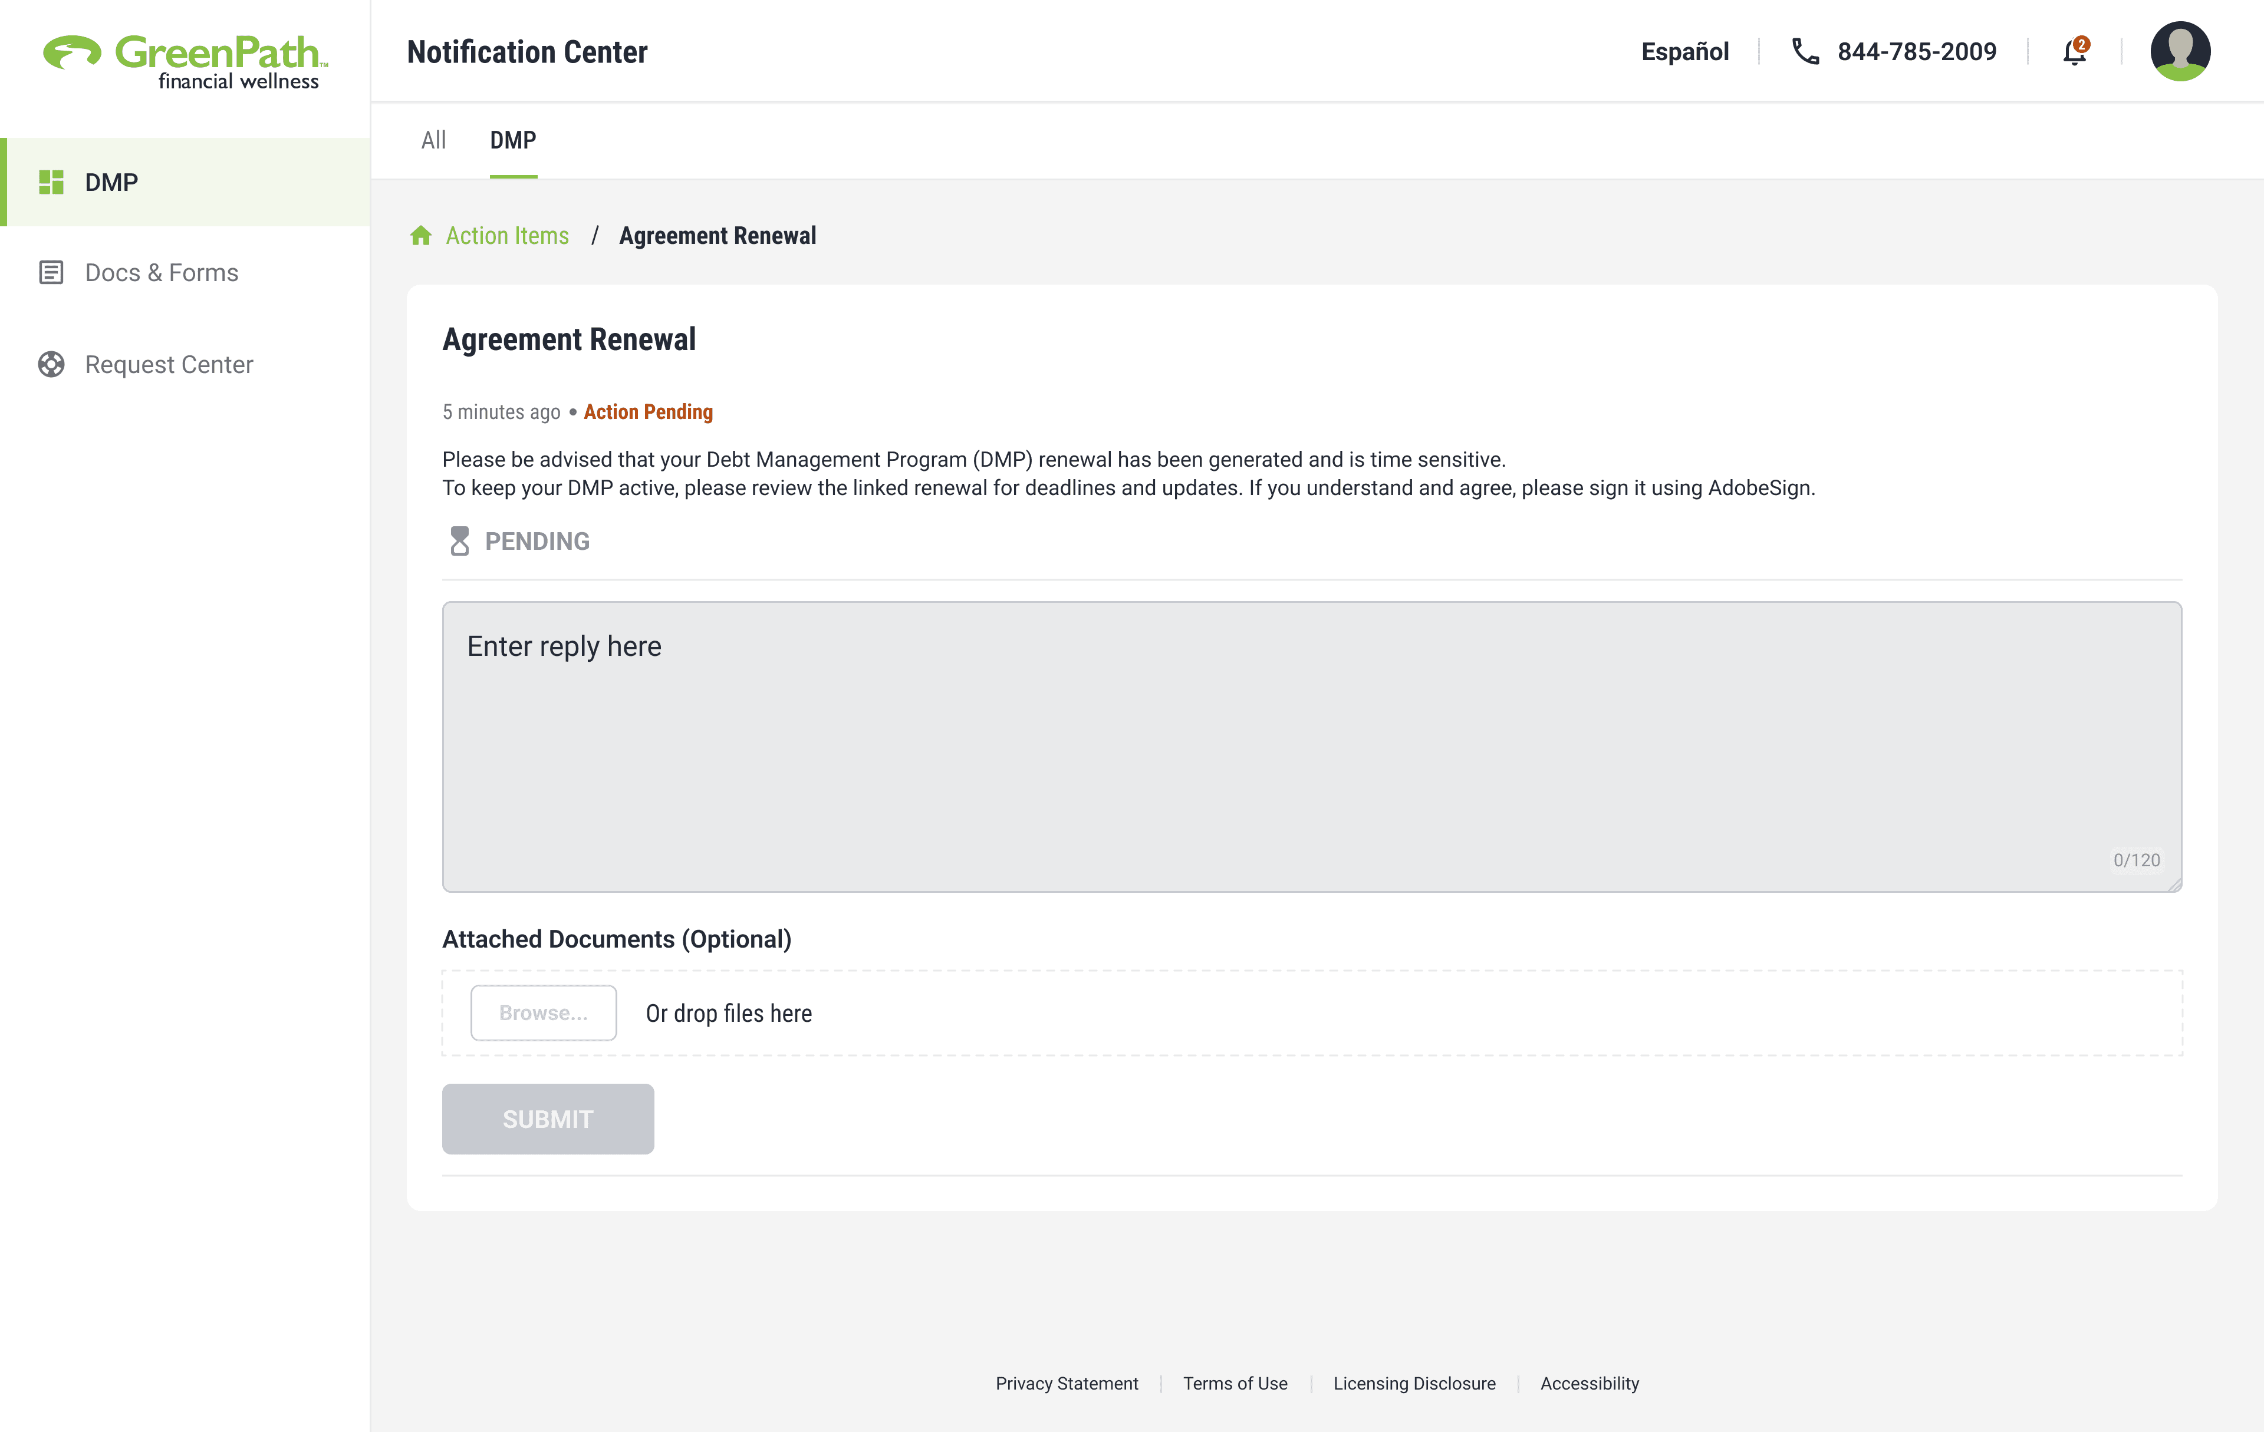Click the GreenPath logo
The width and height of the screenshot is (2264, 1432).
pyautogui.click(x=185, y=61)
